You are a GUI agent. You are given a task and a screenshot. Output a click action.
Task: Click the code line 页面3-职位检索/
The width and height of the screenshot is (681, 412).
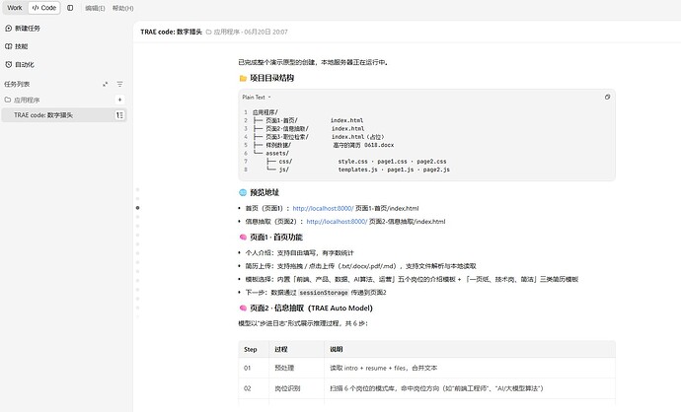pyautogui.click(x=287, y=137)
